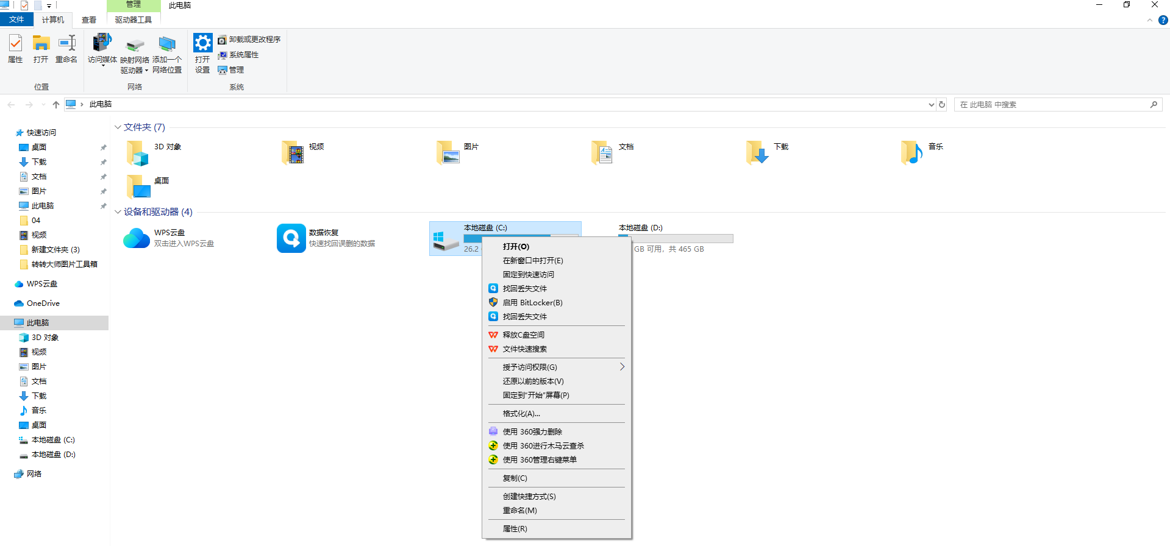
Task: Click the help question mark icon
Action: click(x=1163, y=20)
